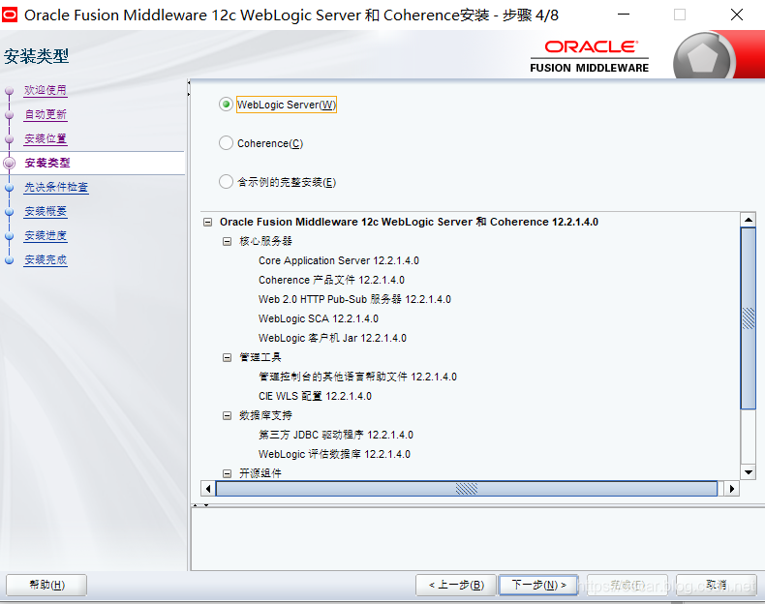This screenshot has width=765, height=604.
Task: Minimize the installer window
Action: pyautogui.click(x=624, y=15)
